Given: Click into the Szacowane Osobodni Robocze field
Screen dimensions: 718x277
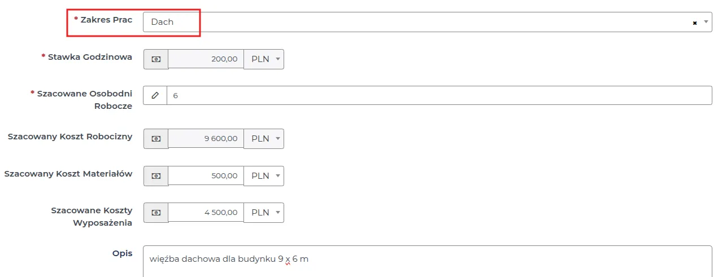Looking at the screenshot, I should pos(438,96).
